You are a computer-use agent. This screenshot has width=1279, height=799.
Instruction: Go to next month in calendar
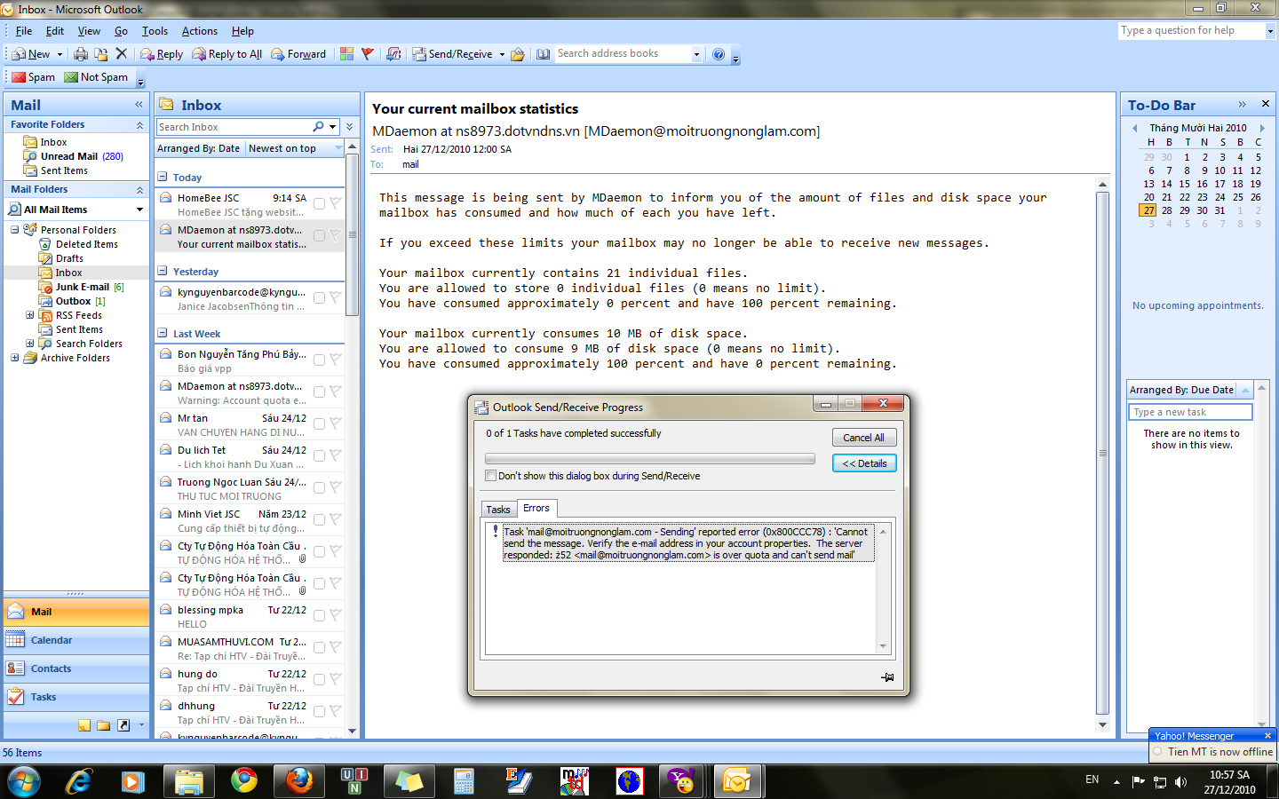(x=1262, y=128)
